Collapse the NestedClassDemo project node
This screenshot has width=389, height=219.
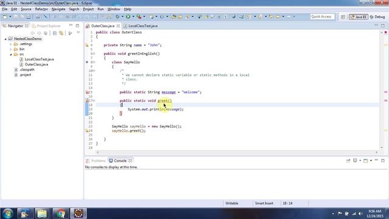point(5,39)
